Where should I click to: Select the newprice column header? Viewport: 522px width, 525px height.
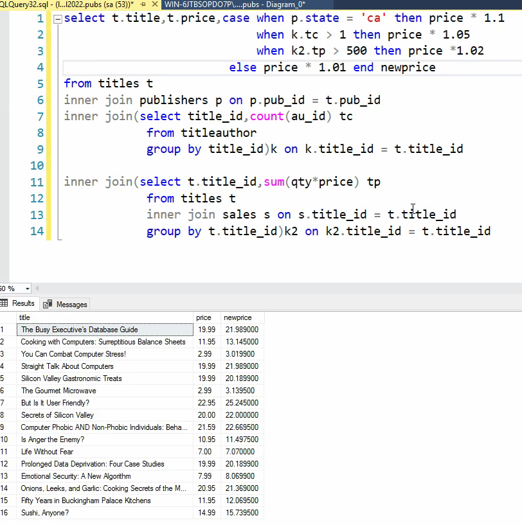coord(242,317)
